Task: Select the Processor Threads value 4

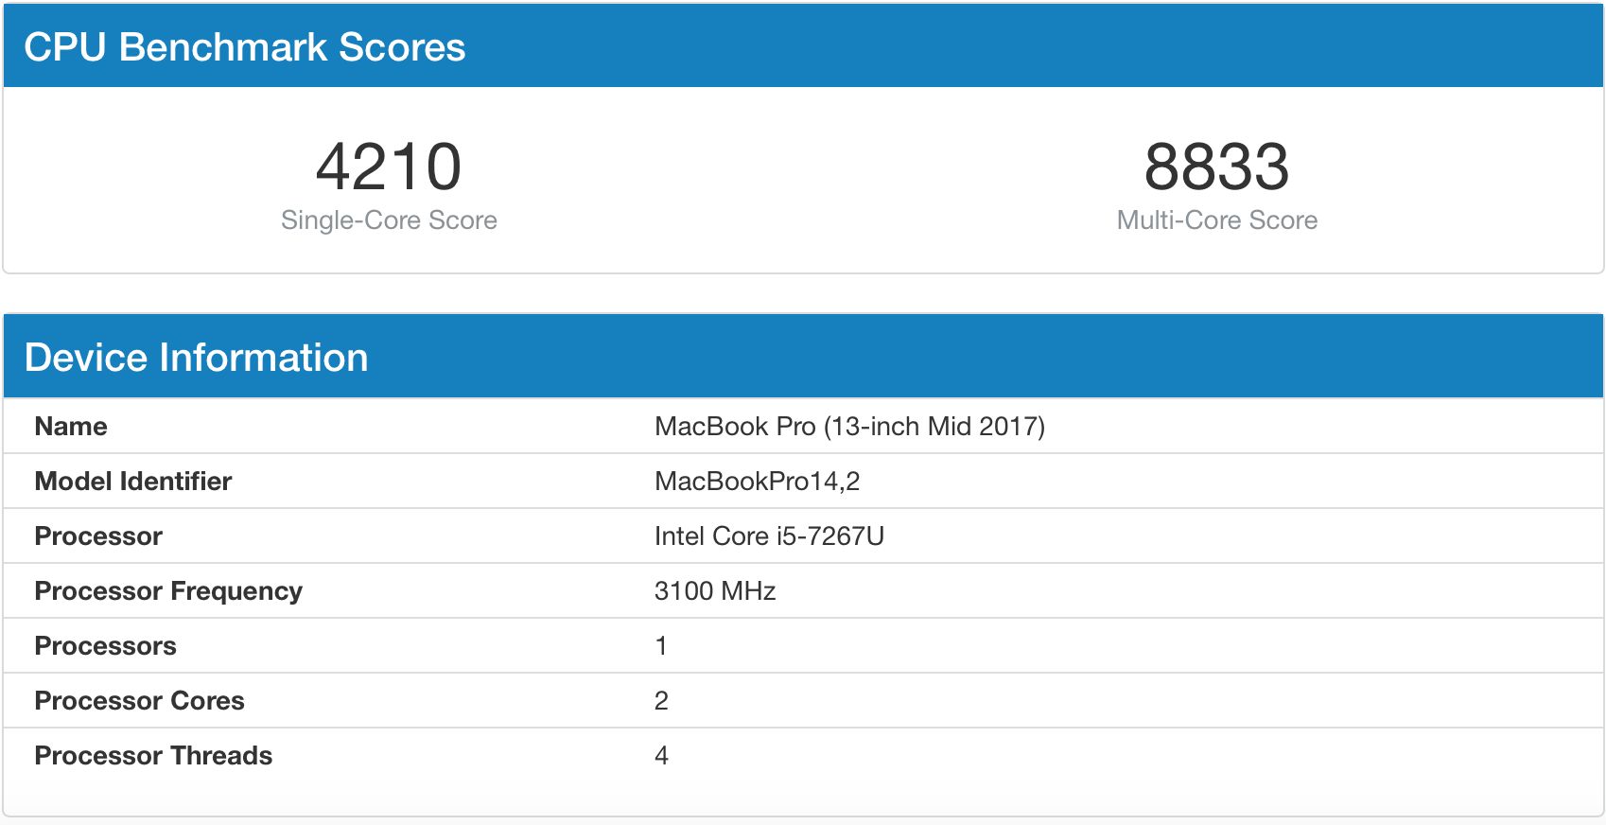Action: click(x=661, y=756)
